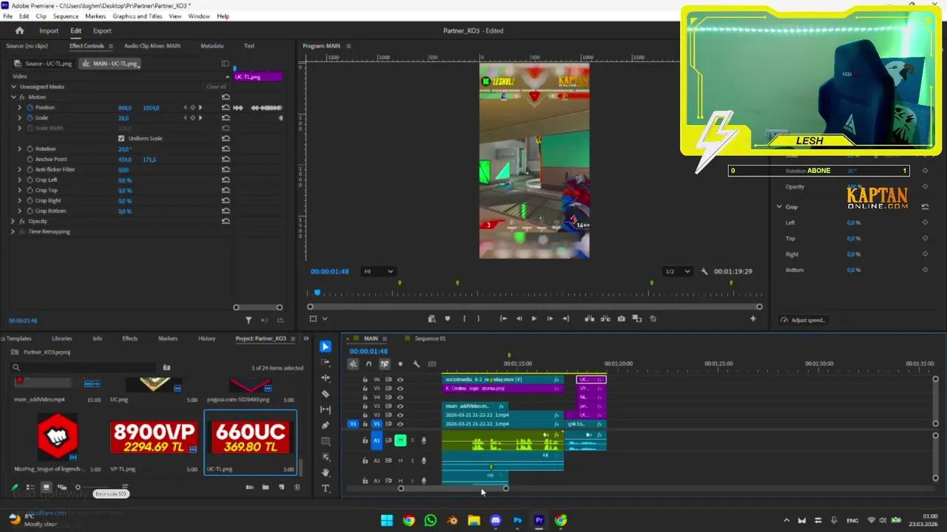This screenshot has height=532, width=947.
Task: Solo audio track A2
Action: (413, 460)
